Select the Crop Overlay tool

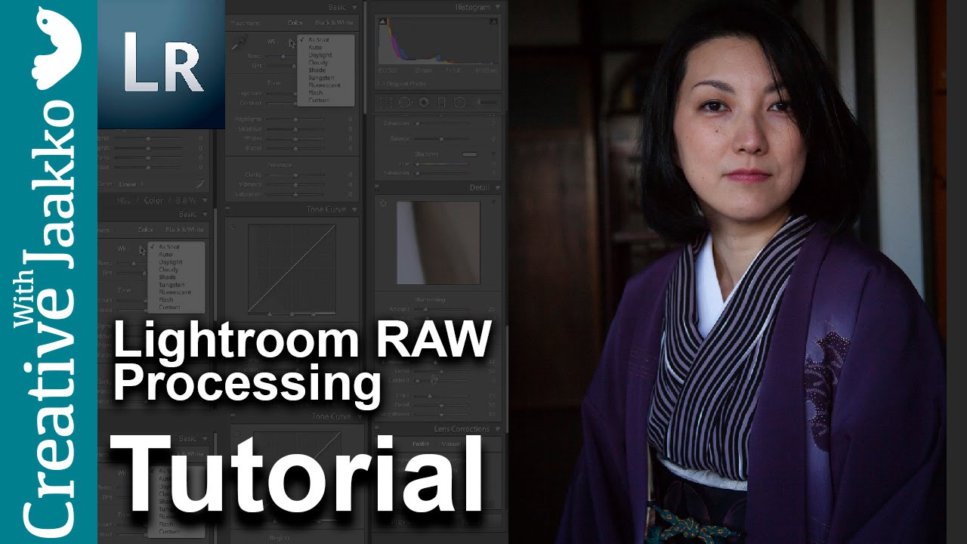coord(385,102)
